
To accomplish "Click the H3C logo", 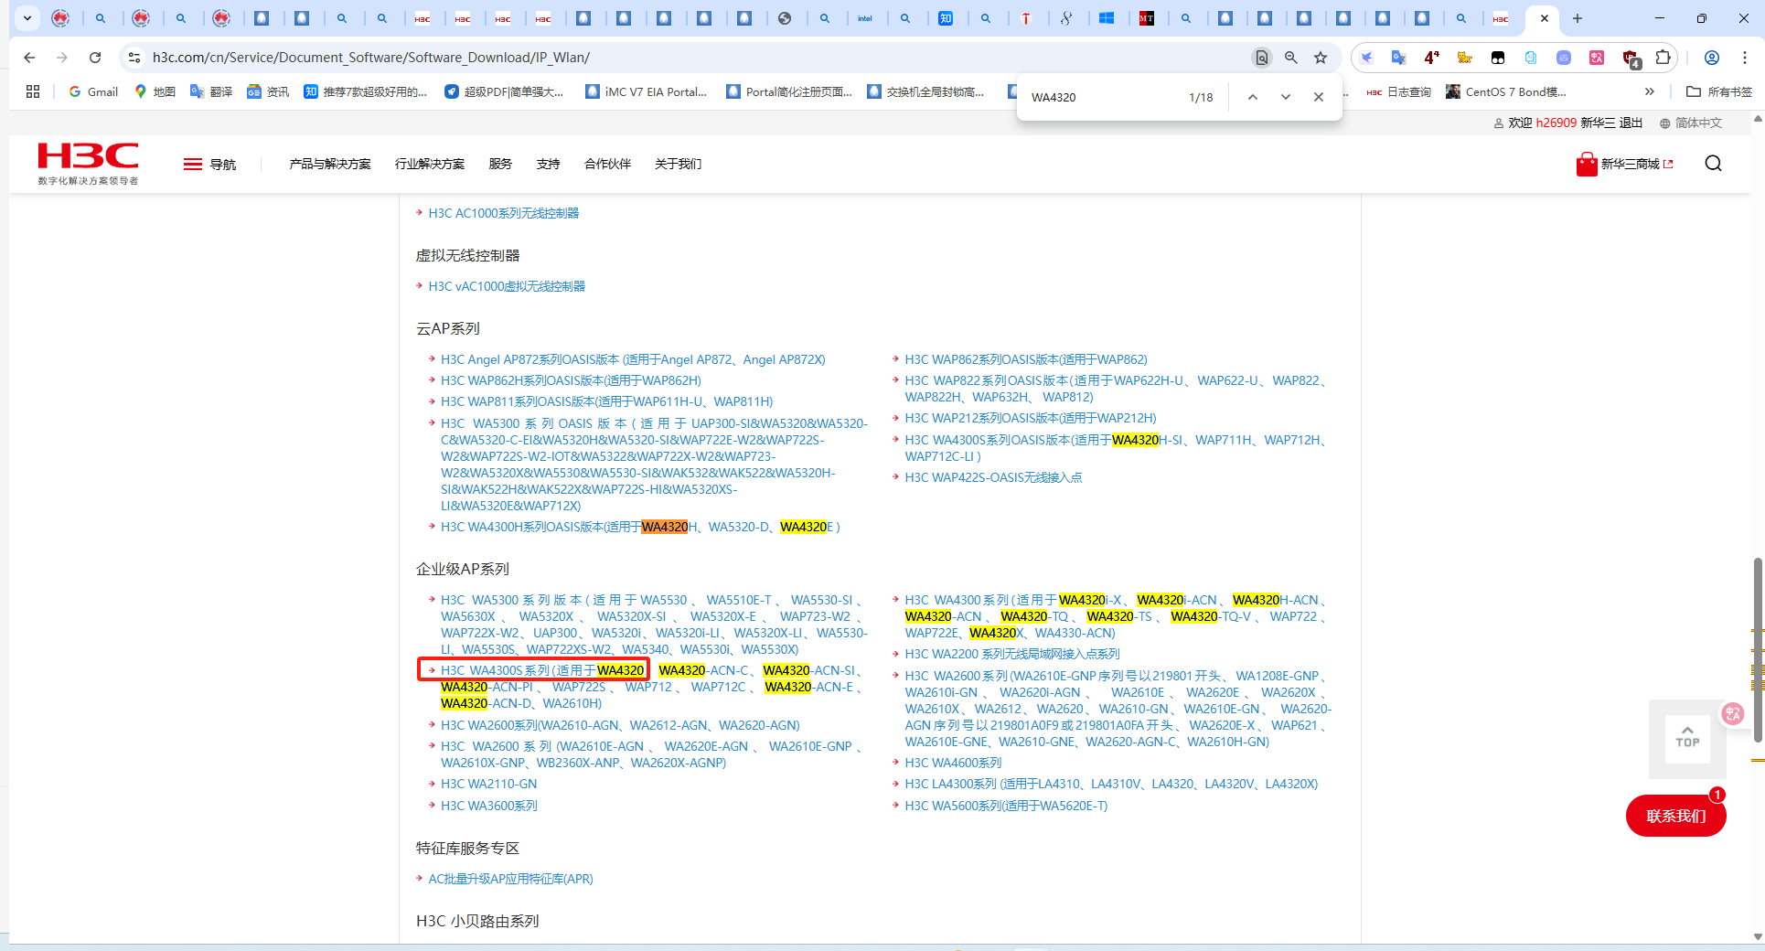I will [x=89, y=164].
